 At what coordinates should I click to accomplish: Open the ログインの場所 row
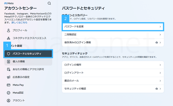tap(113, 65)
